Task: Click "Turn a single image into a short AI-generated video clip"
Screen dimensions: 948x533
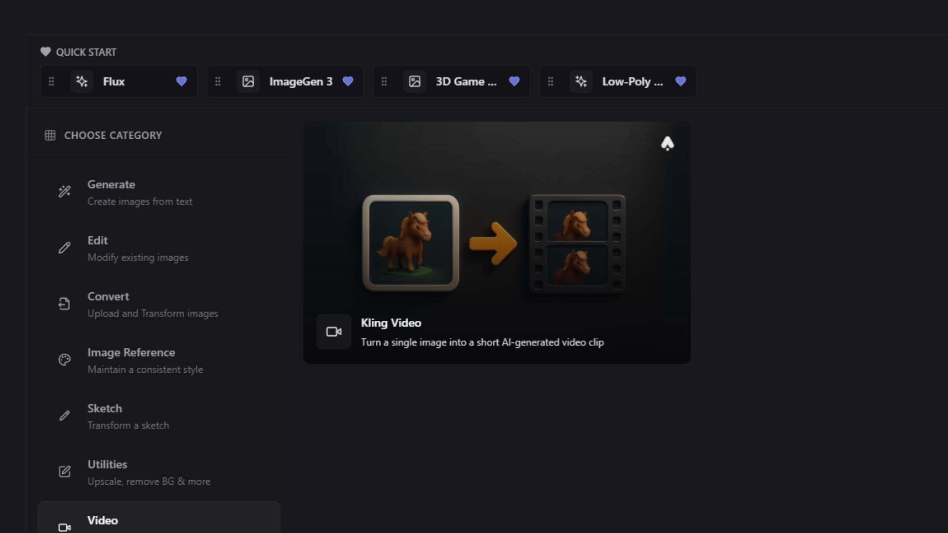Action: pos(482,342)
